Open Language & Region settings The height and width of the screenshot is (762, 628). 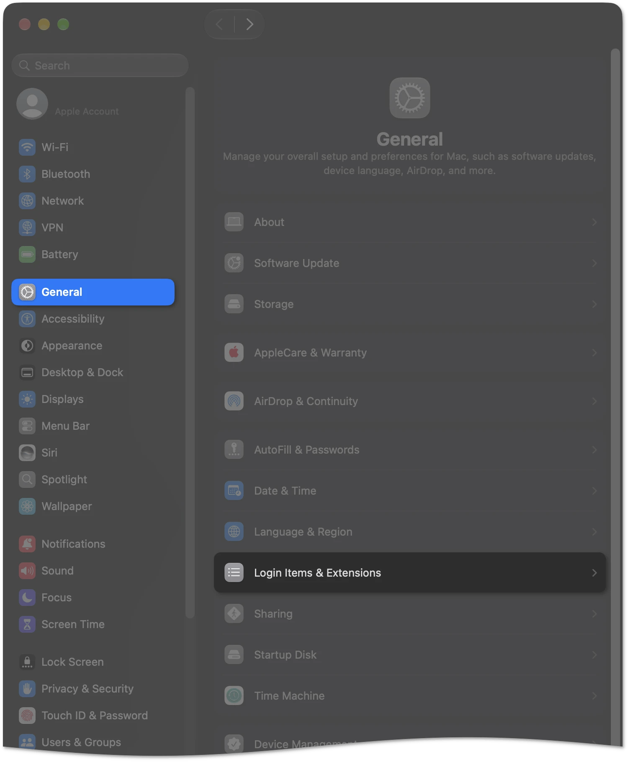[x=410, y=532]
